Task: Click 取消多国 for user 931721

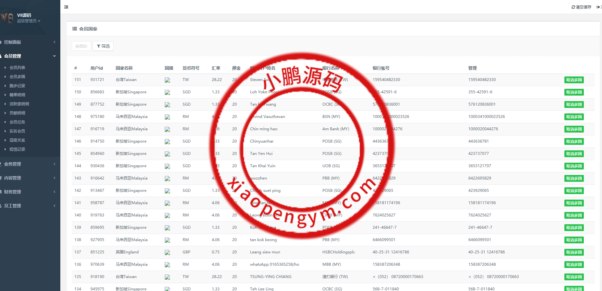Action: click(x=574, y=80)
